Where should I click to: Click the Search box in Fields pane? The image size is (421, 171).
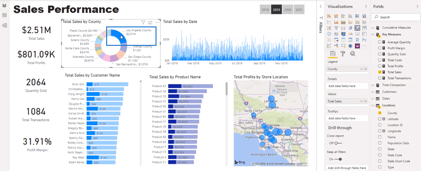point(395,17)
